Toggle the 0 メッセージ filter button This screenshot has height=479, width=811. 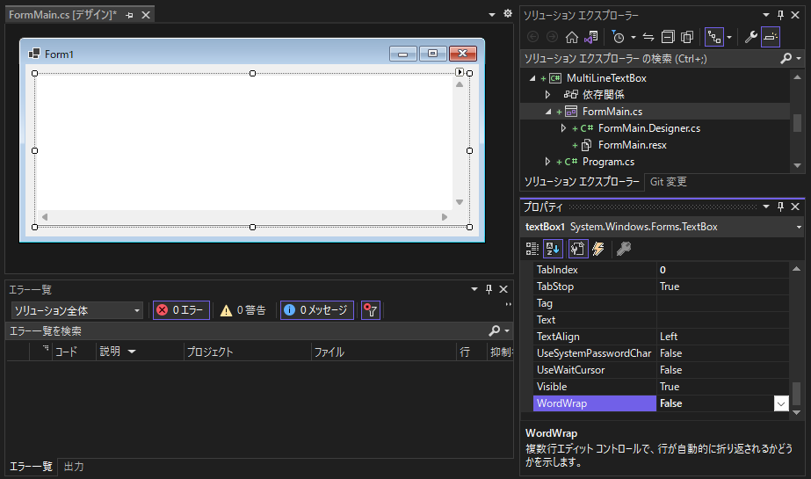317,310
